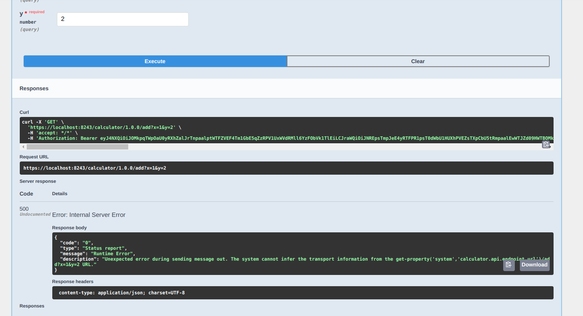Click the Undocumented label under 500
This screenshot has height=316, width=583.
tap(35, 215)
